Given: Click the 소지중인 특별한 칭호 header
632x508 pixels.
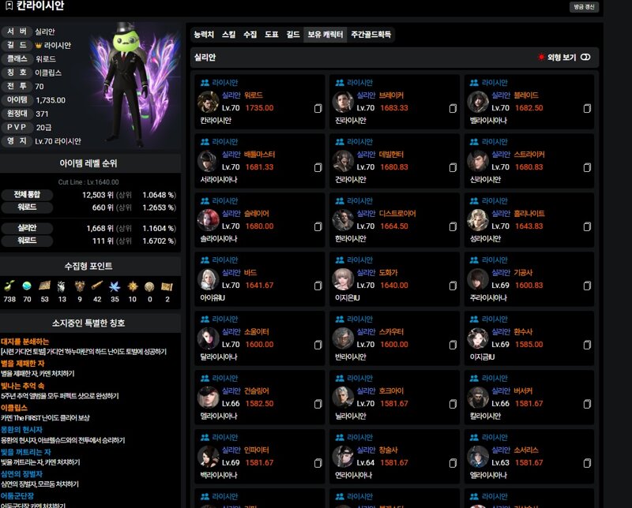Looking at the screenshot, I should [x=88, y=323].
